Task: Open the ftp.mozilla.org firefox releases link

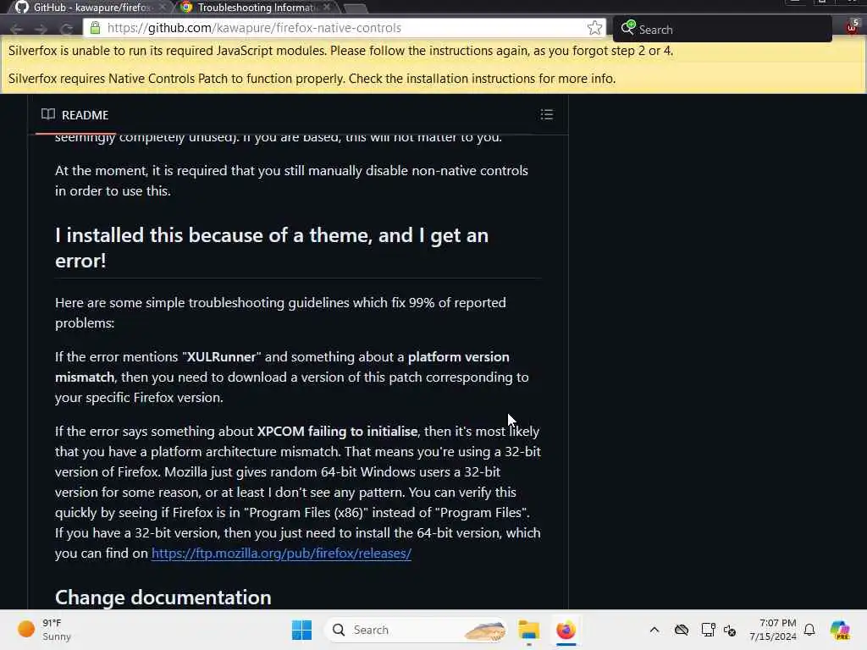Action: coord(281,554)
